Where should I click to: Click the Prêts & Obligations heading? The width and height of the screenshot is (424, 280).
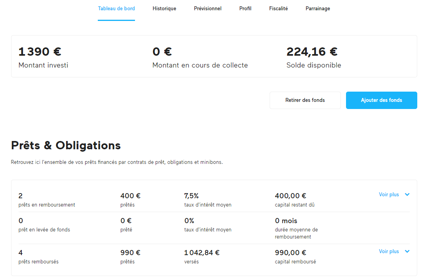click(66, 145)
